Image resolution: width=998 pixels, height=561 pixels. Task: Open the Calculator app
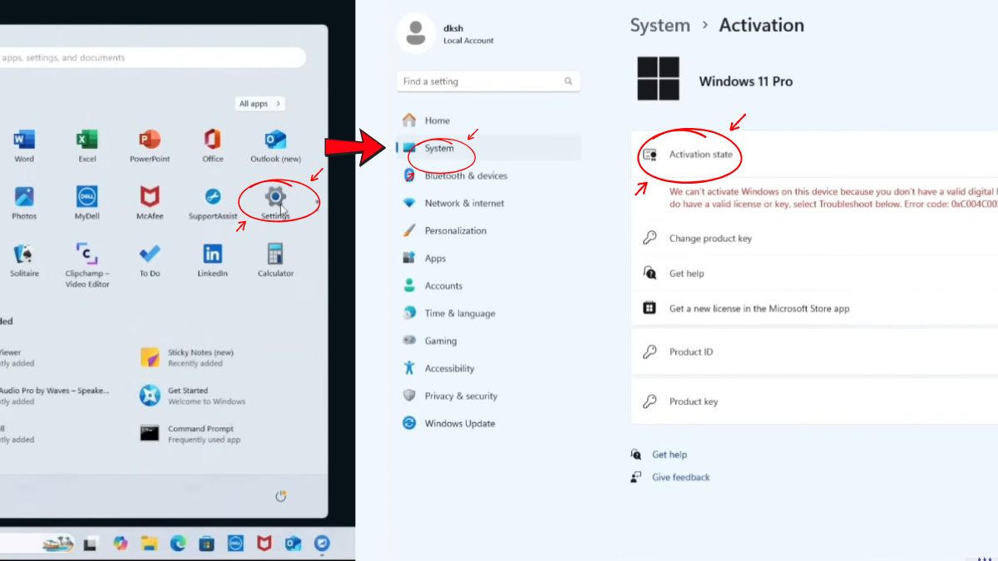(275, 260)
